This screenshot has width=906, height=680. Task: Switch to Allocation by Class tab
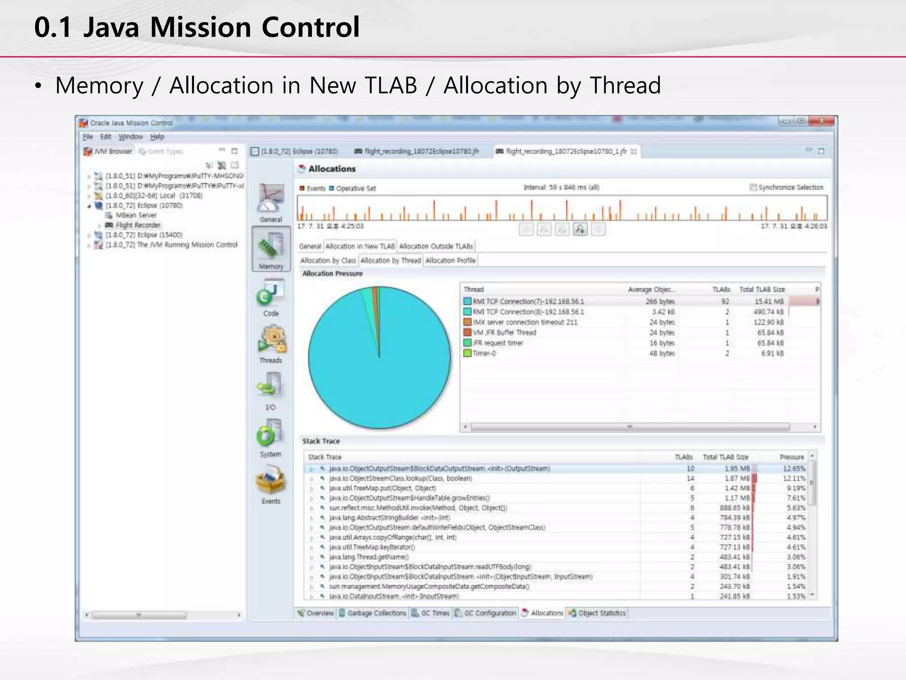328,260
